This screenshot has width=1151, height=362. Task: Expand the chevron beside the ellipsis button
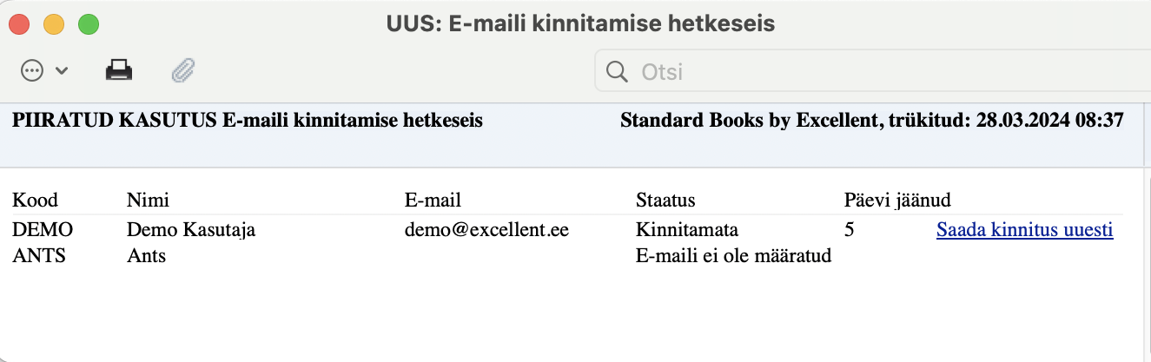[62, 71]
